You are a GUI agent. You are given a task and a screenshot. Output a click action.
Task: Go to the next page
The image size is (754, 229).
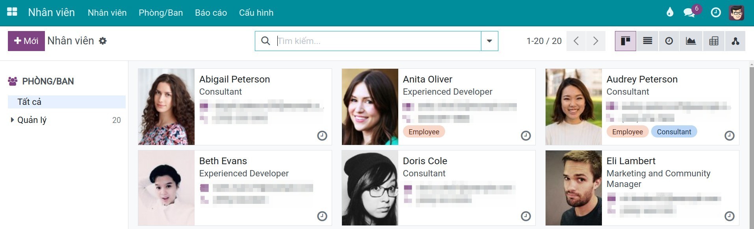(x=596, y=41)
